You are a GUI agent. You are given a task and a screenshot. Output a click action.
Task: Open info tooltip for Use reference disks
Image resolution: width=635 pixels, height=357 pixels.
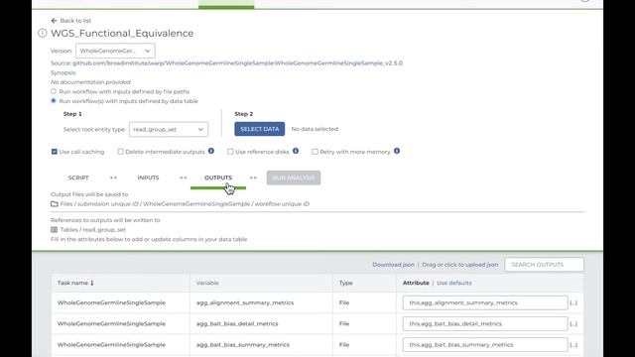pos(296,151)
